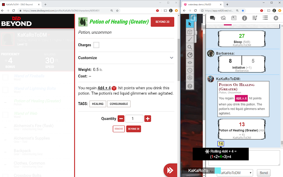Click the D&D Beyond address bar URL
This screenshot has width=283, height=177.
click(61, 11)
